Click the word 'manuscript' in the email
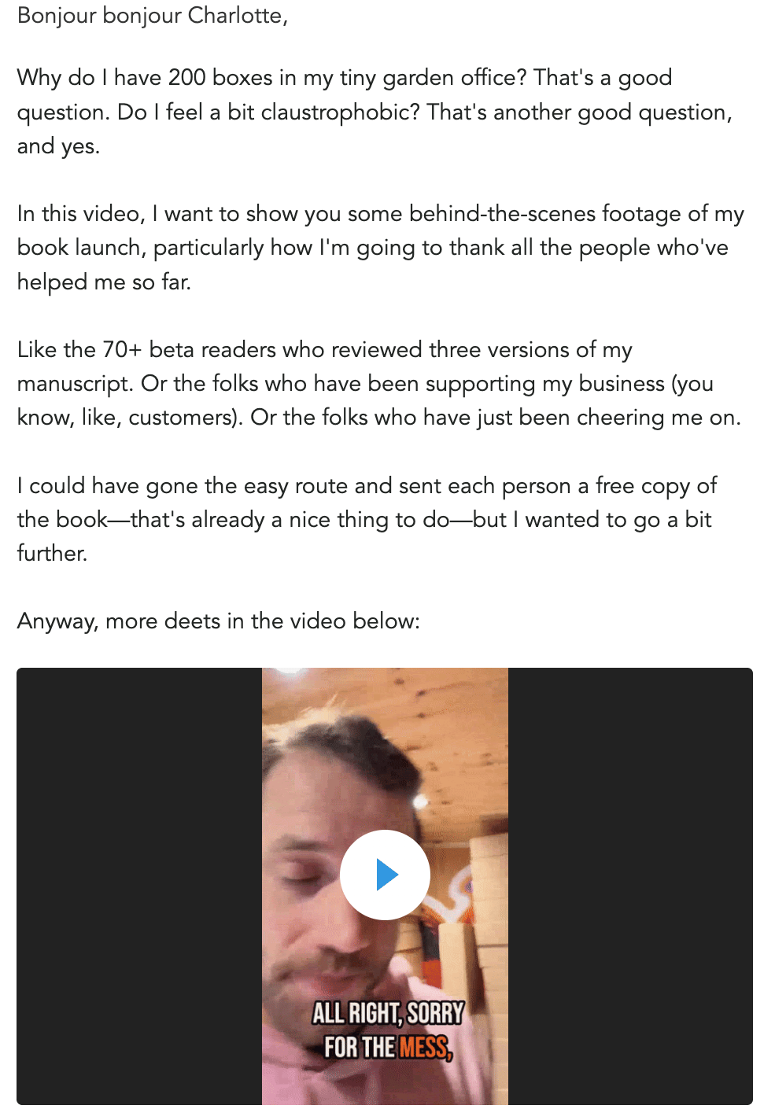Image resolution: width=775 pixels, height=1120 pixels. click(x=74, y=384)
